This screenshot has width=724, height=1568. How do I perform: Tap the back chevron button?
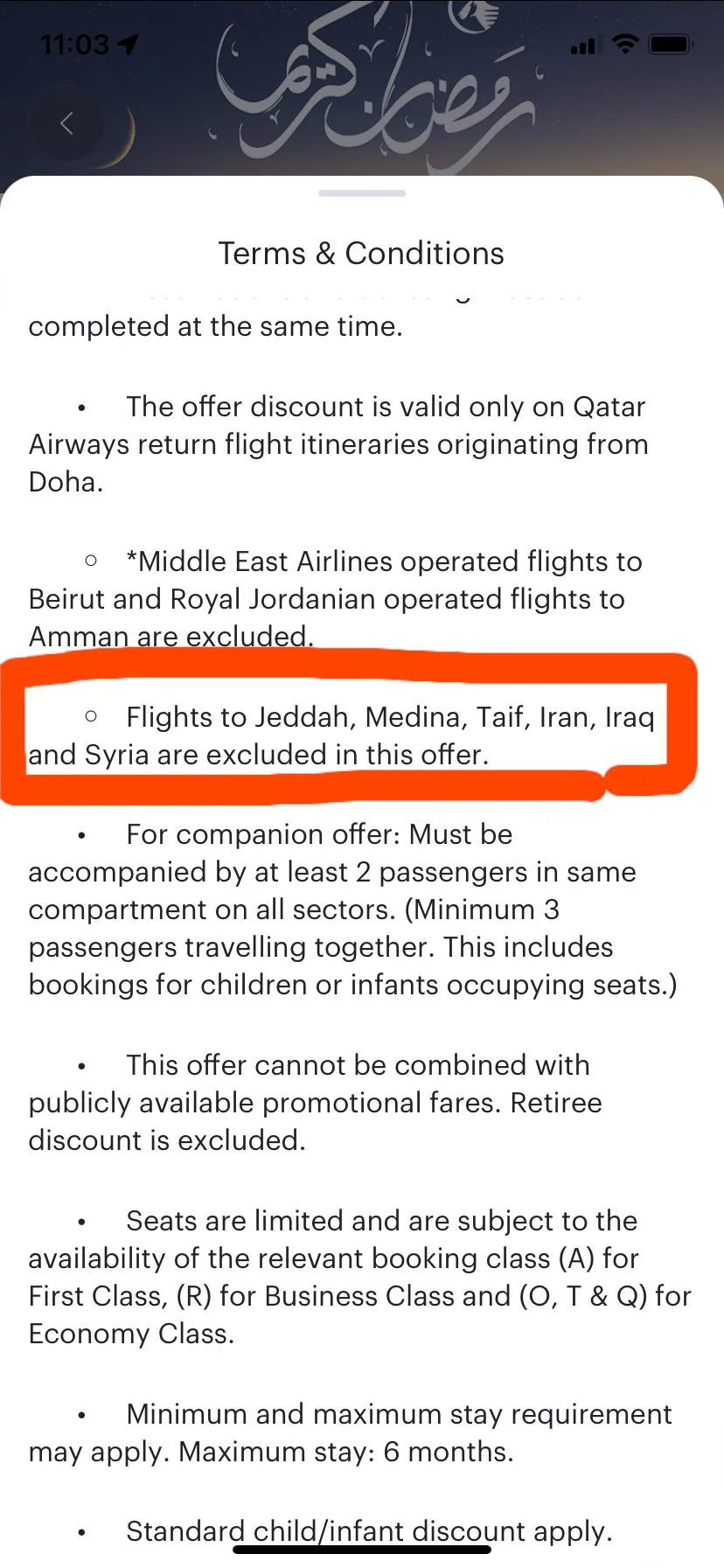(x=66, y=124)
